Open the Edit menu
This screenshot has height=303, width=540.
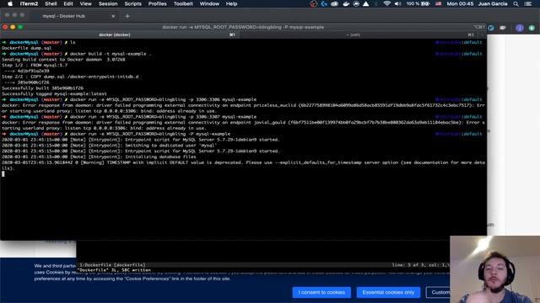68,3
